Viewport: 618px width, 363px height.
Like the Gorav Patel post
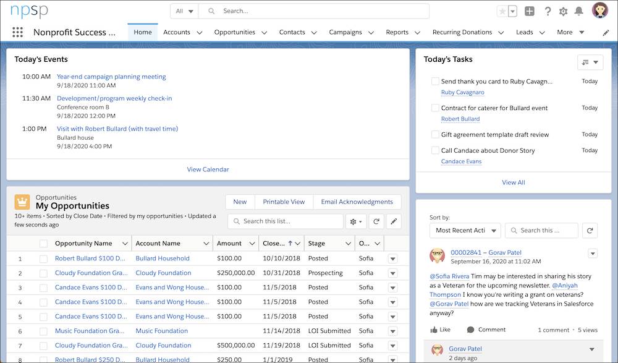(x=440, y=330)
